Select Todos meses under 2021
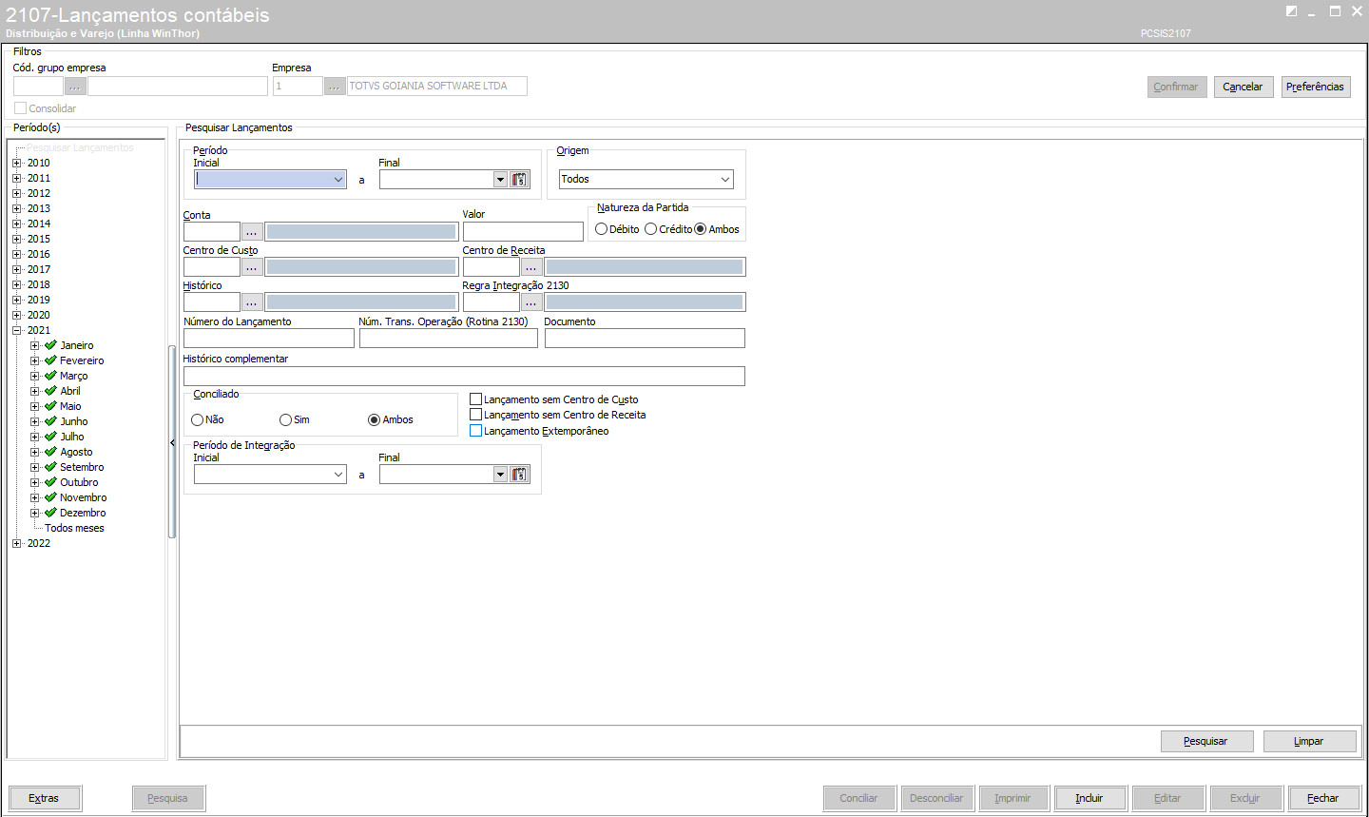Image resolution: width=1369 pixels, height=817 pixels. 74,528
